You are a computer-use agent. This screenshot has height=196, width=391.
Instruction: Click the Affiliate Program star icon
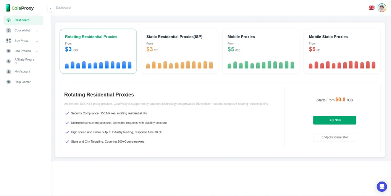8,61
